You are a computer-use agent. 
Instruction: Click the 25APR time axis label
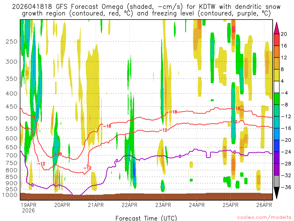231,205
